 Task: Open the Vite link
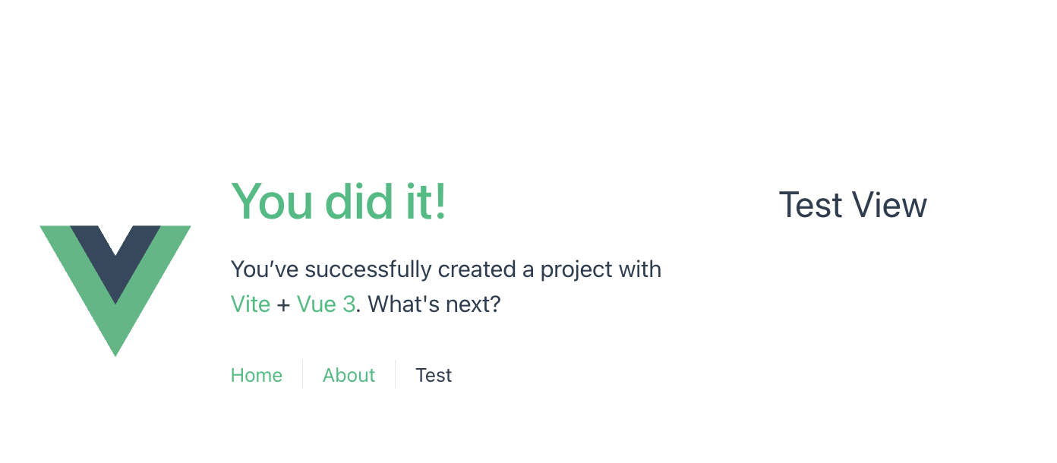[251, 304]
